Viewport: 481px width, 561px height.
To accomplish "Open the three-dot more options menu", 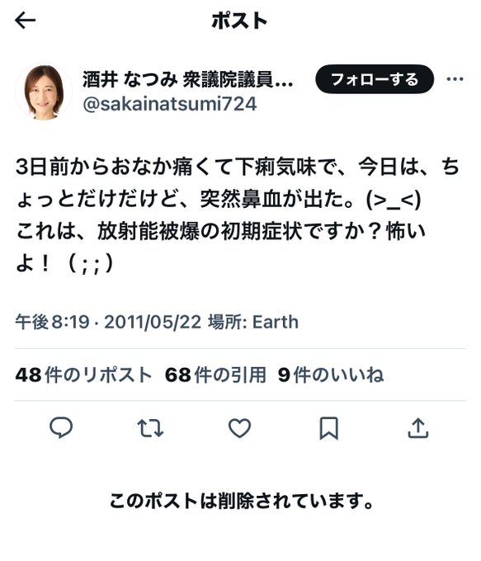I will click(x=455, y=79).
